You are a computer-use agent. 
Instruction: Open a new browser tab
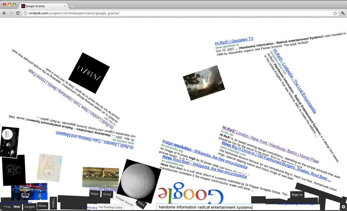(x=72, y=6)
